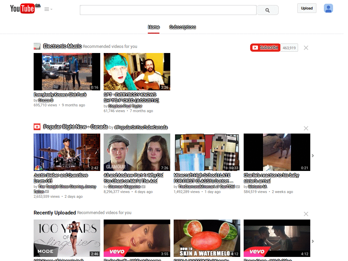Dismiss the Electronic Music section
Screen dimensions: 348x261
tap(306, 48)
